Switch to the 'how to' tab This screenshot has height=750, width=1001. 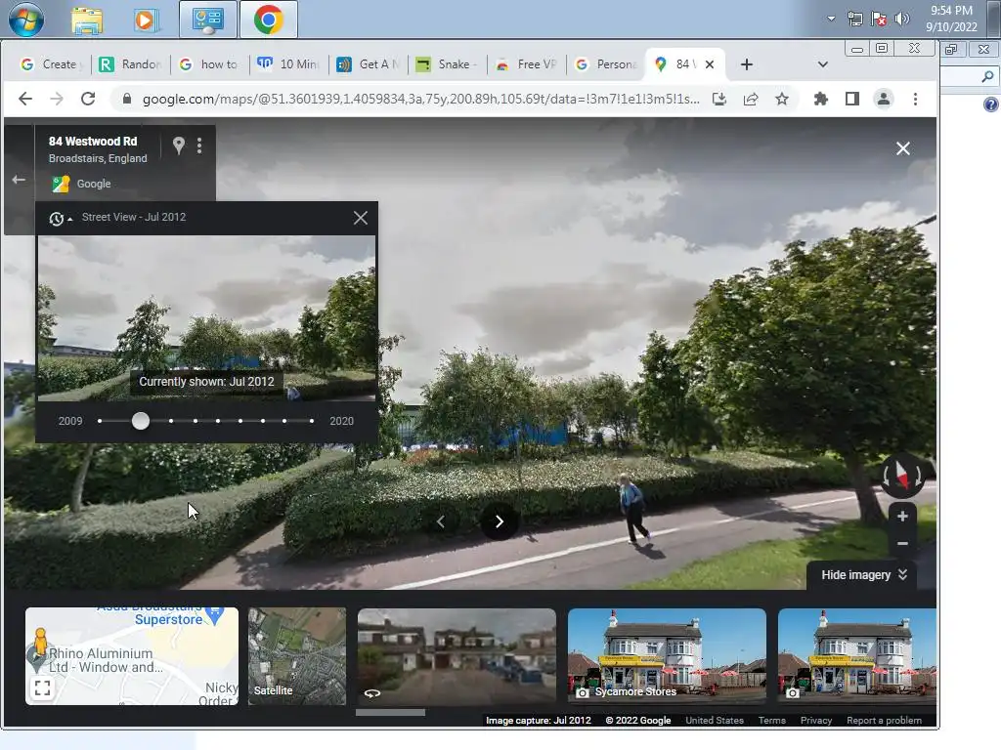pos(211,64)
